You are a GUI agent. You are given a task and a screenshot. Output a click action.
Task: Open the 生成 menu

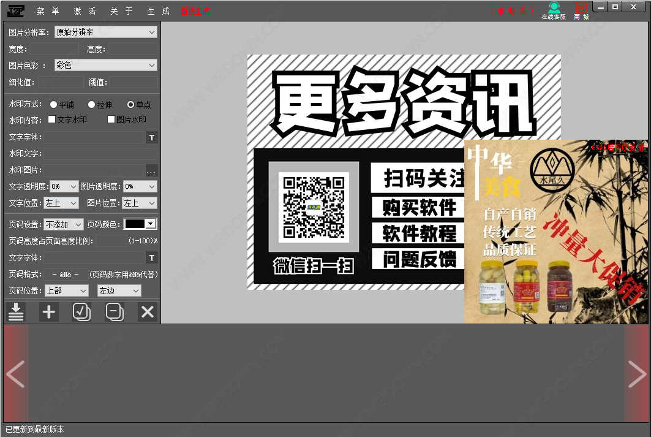pyautogui.click(x=159, y=11)
